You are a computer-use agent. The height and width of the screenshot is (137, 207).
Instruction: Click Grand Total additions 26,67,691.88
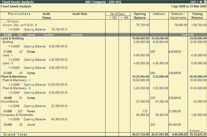(x=160, y=134)
